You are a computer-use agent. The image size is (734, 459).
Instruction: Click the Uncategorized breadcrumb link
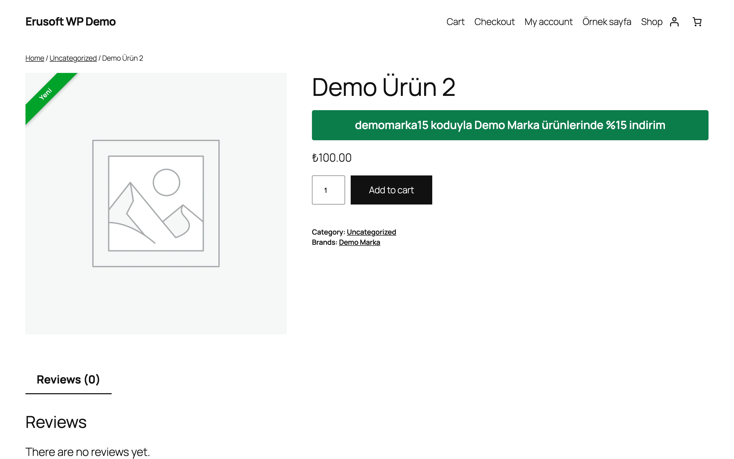pos(73,58)
